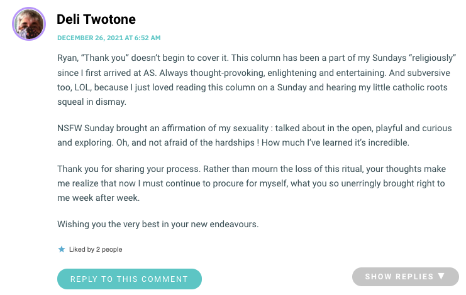Click the Reply To This Comment button
The width and height of the screenshot is (466, 295).
point(130,279)
